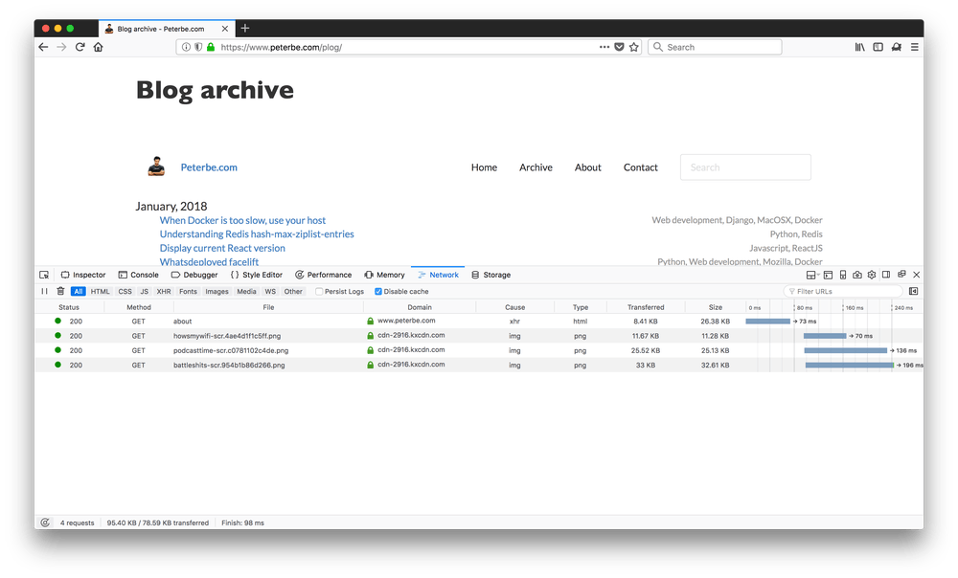Screen dimensions: 958x578
Task: Open 'Understanding Redis hash-max-ziplist-entries' post link
Action: click(257, 234)
